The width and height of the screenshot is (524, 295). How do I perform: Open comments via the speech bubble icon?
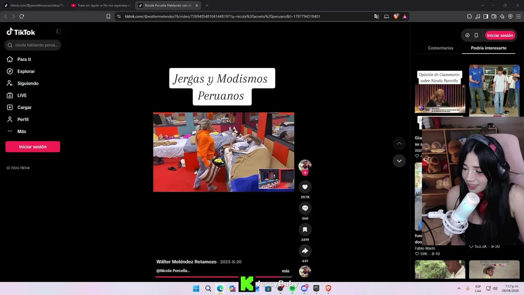coord(305,208)
